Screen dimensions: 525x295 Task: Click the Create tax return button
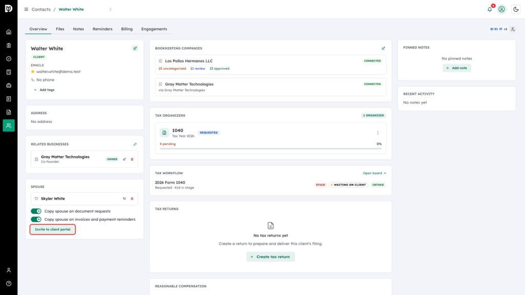tap(271, 257)
